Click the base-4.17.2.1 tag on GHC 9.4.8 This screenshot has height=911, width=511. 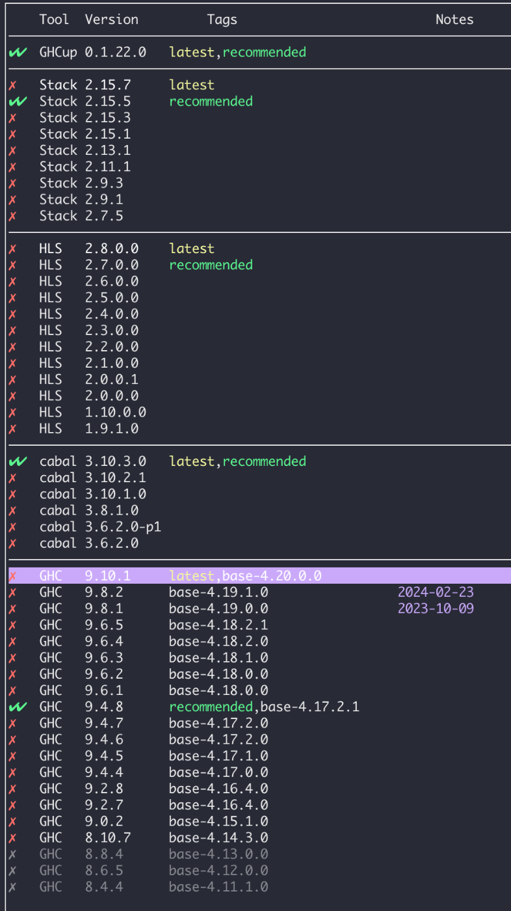(310, 707)
